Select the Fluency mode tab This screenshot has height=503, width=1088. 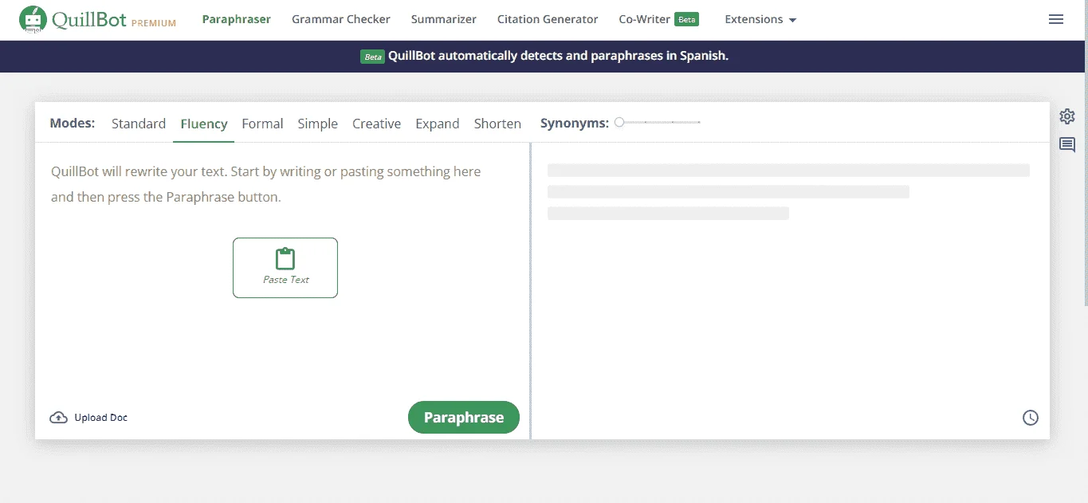204,124
